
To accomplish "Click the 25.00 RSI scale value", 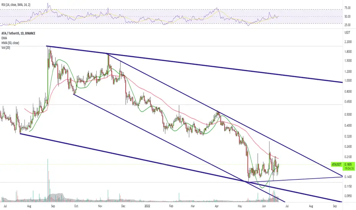I will pyautogui.click(x=348, y=25).
